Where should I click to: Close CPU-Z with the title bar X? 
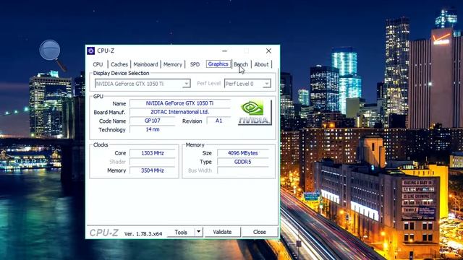pyautogui.click(x=268, y=51)
